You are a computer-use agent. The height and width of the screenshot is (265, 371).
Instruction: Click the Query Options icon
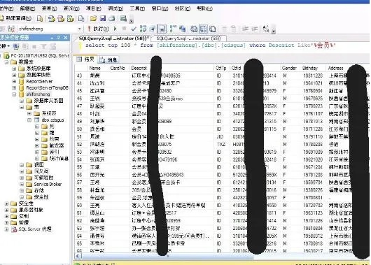(x=153, y=29)
